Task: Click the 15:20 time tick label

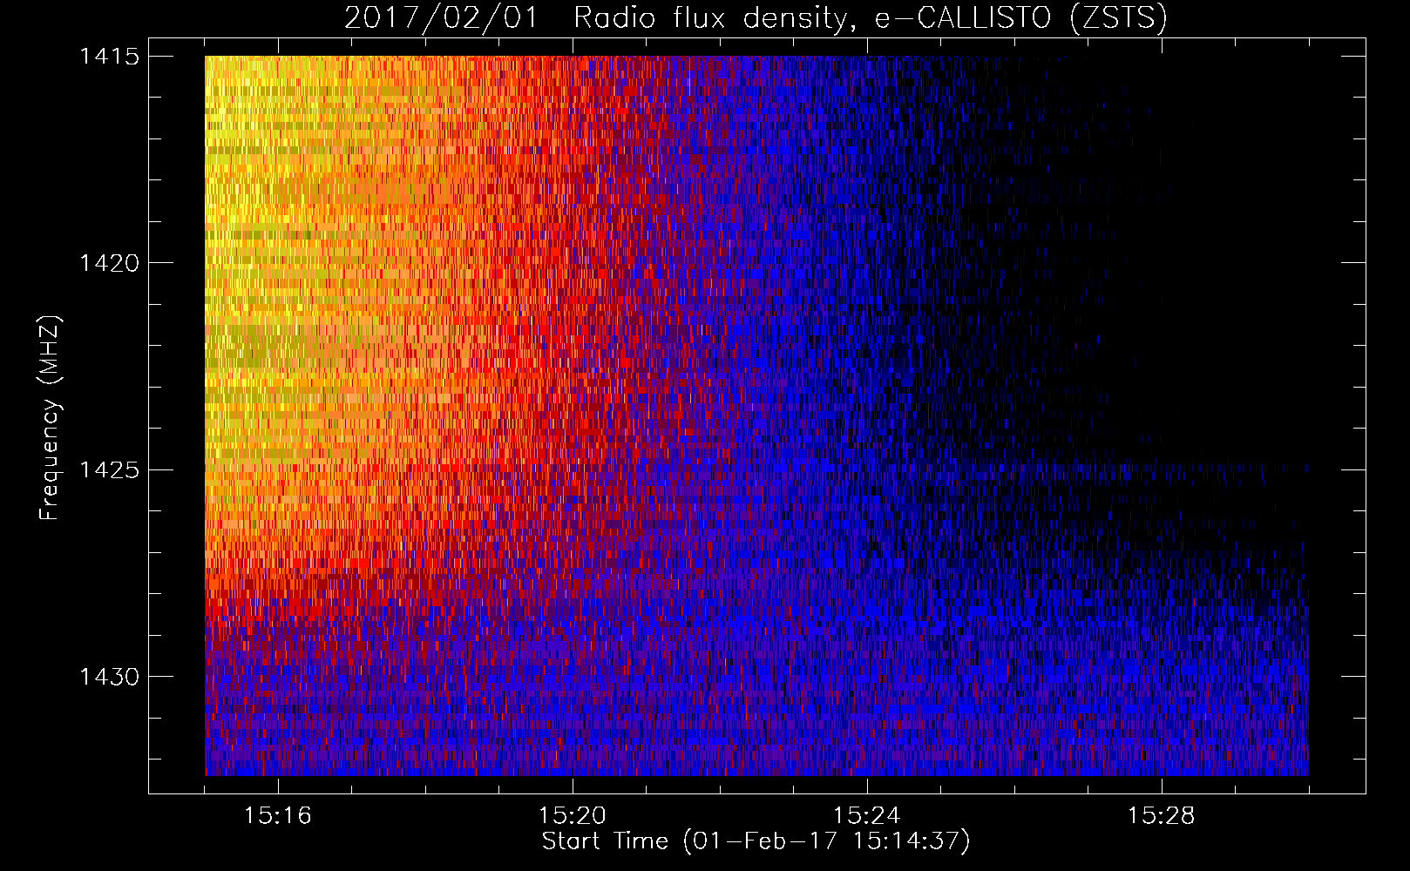Action: [x=573, y=815]
